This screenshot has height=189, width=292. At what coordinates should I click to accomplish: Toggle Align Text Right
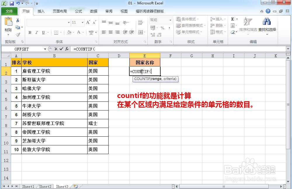tap(117, 32)
